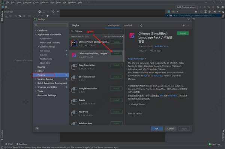Expand the System Settings node

click(38, 47)
